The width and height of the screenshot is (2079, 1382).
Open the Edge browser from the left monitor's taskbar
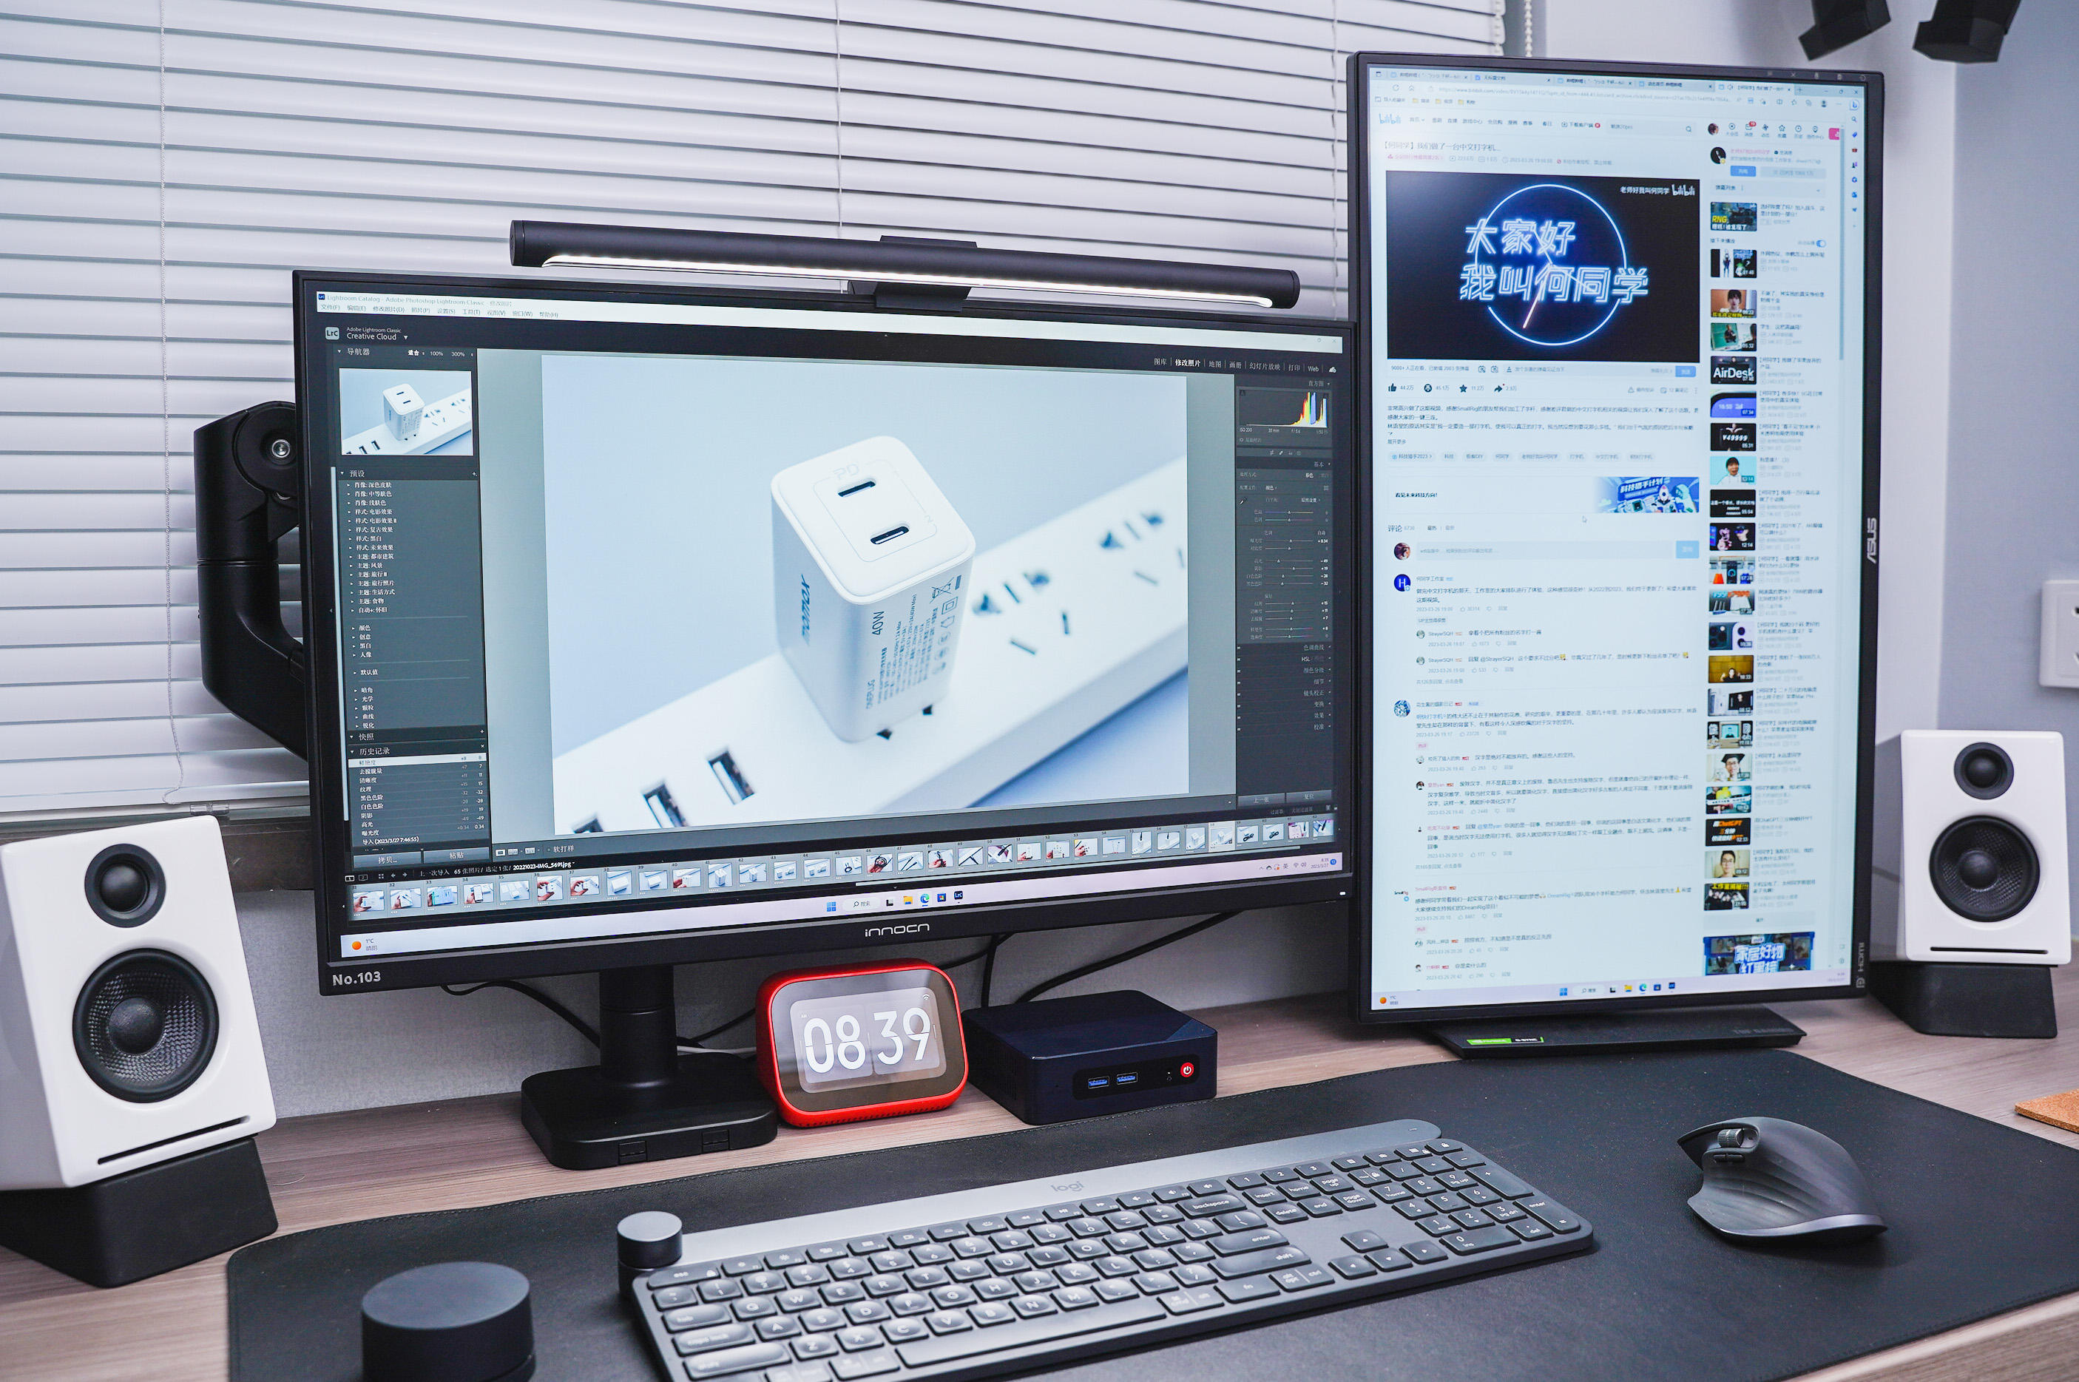click(x=925, y=899)
